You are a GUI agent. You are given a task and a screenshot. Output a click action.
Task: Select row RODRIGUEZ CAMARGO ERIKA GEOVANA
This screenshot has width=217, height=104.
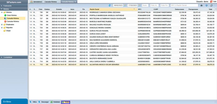122,12
